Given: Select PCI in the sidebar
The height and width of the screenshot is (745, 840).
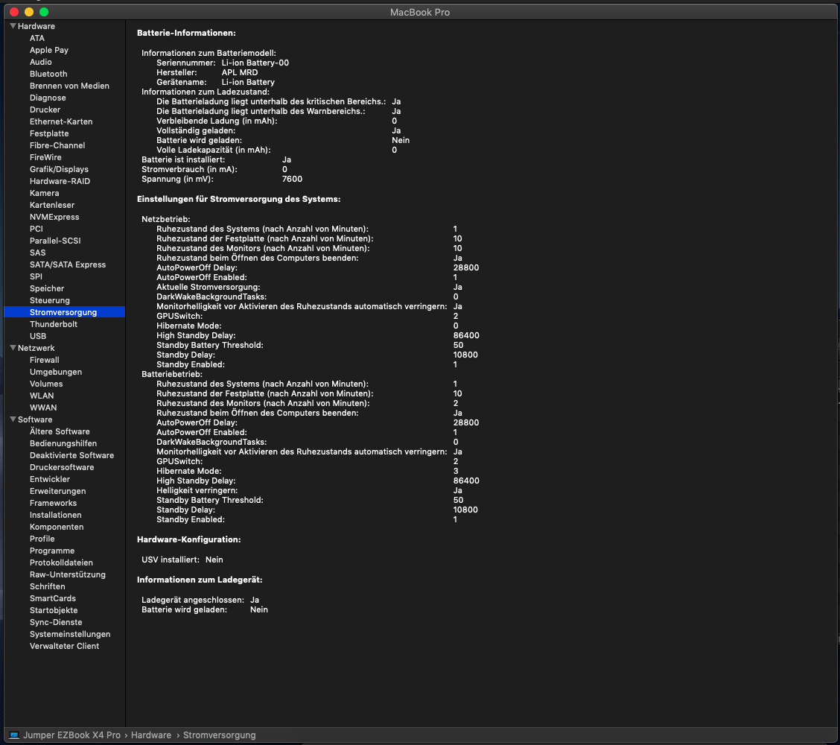Looking at the screenshot, I should pyautogui.click(x=36, y=229).
